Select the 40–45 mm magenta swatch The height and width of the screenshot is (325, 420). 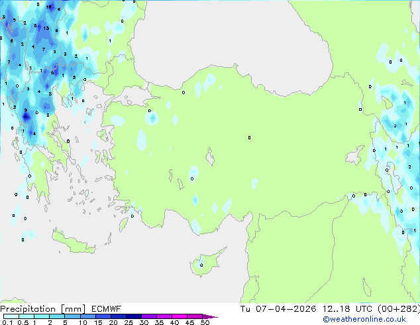(x=180, y=316)
